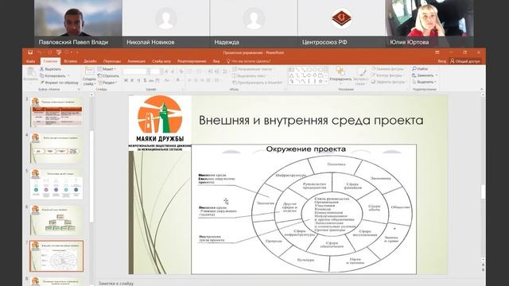Activate Формат по образцу format painter
The image size is (509, 286).
(59, 83)
